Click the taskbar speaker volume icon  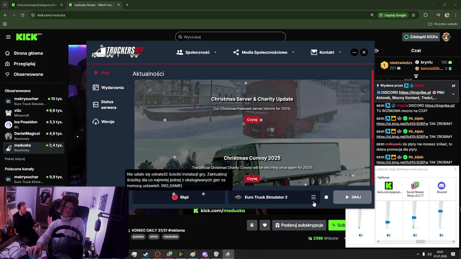pos(430,254)
